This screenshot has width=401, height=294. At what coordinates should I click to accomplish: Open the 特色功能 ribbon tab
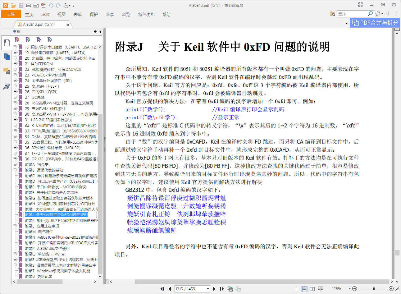(x=146, y=14)
